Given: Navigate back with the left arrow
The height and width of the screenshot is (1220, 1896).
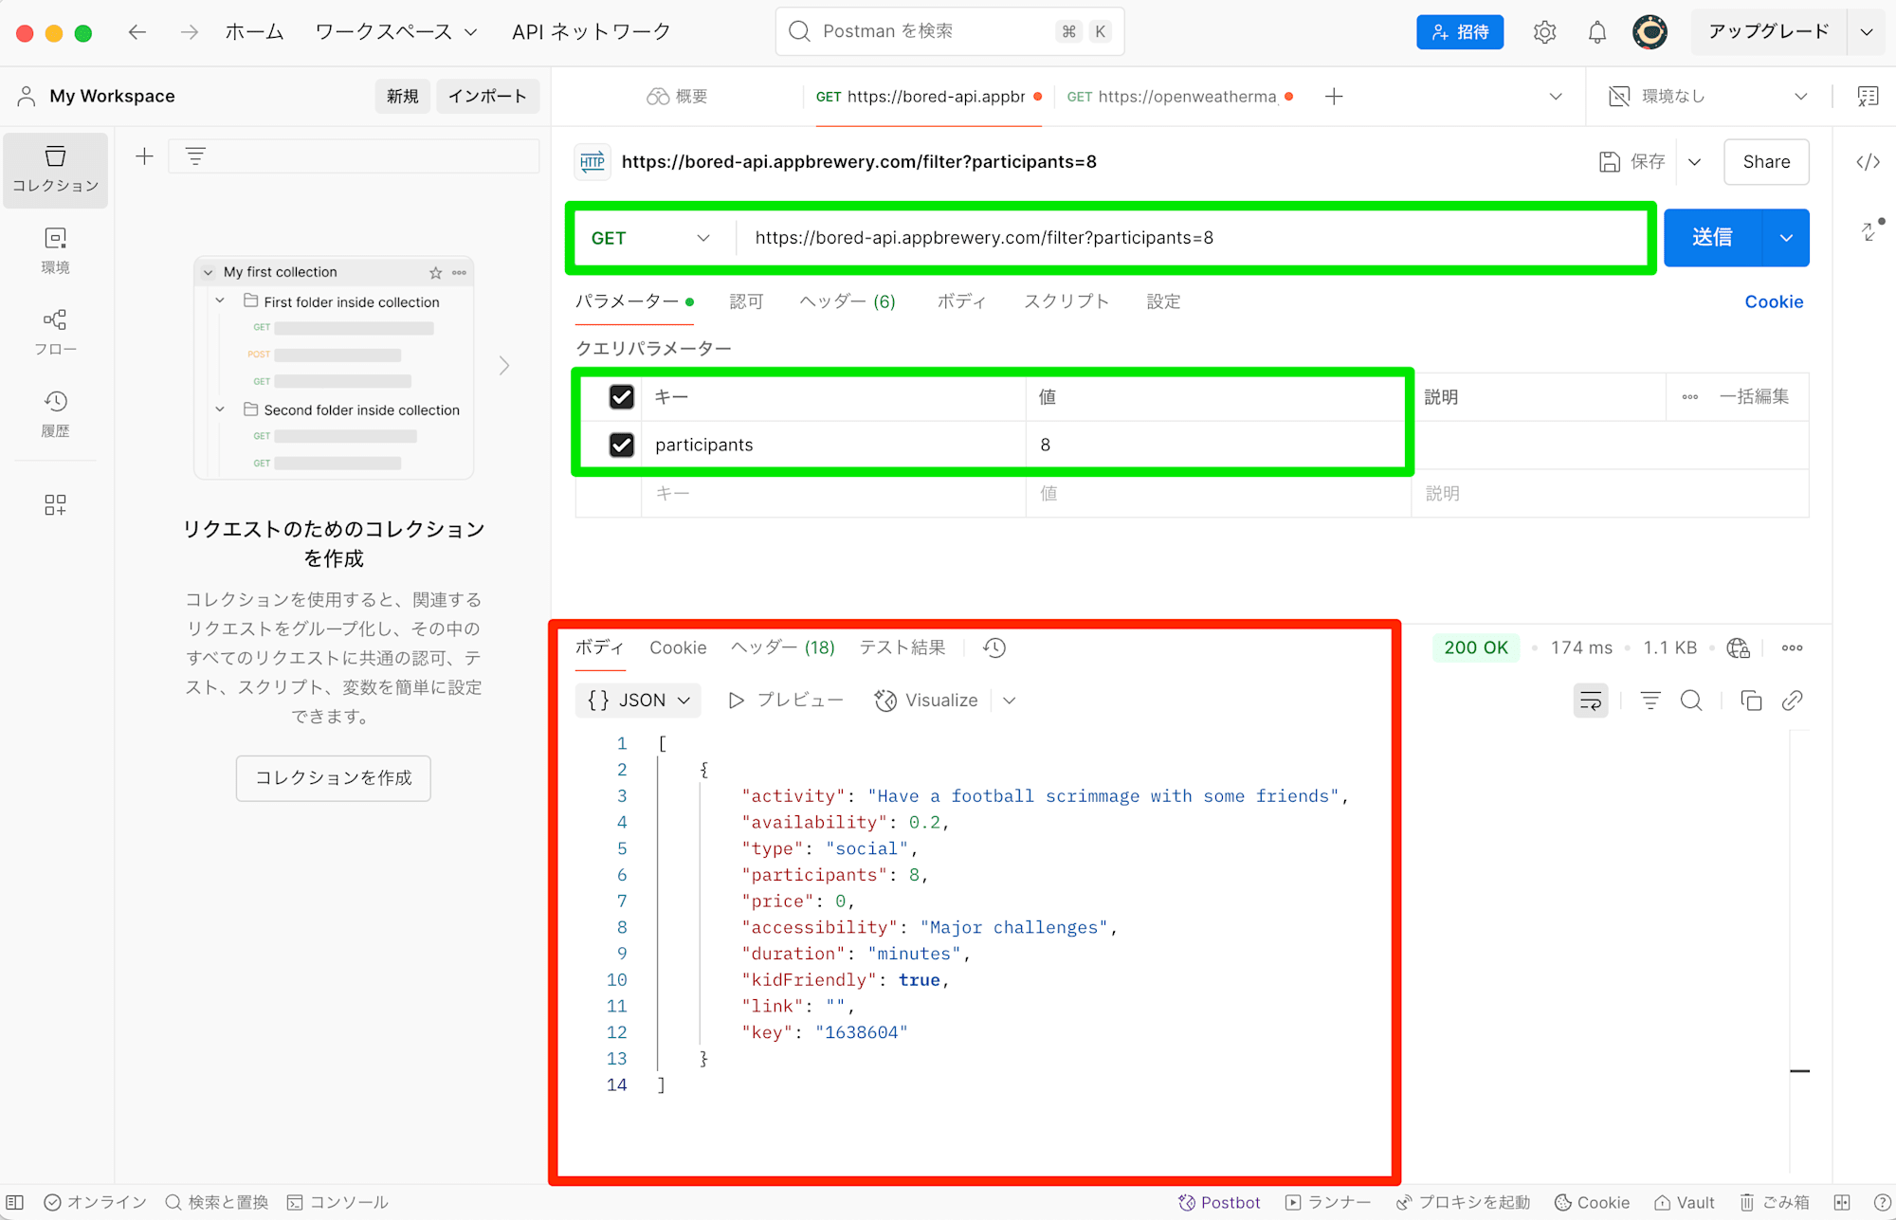Looking at the screenshot, I should 137,32.
